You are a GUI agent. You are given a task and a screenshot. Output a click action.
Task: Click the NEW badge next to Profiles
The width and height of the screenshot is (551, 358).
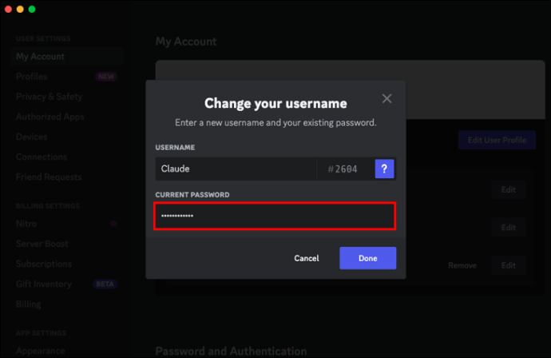tap(106, 77)
